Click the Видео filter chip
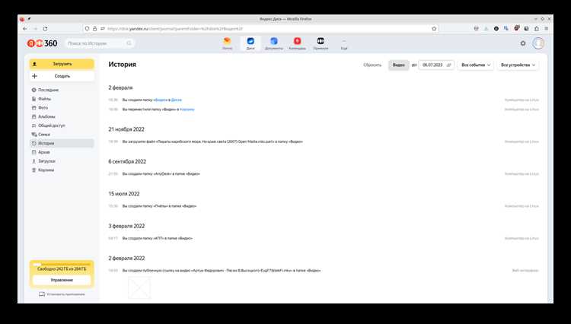571x324 pixels. (x=399, y=65)
